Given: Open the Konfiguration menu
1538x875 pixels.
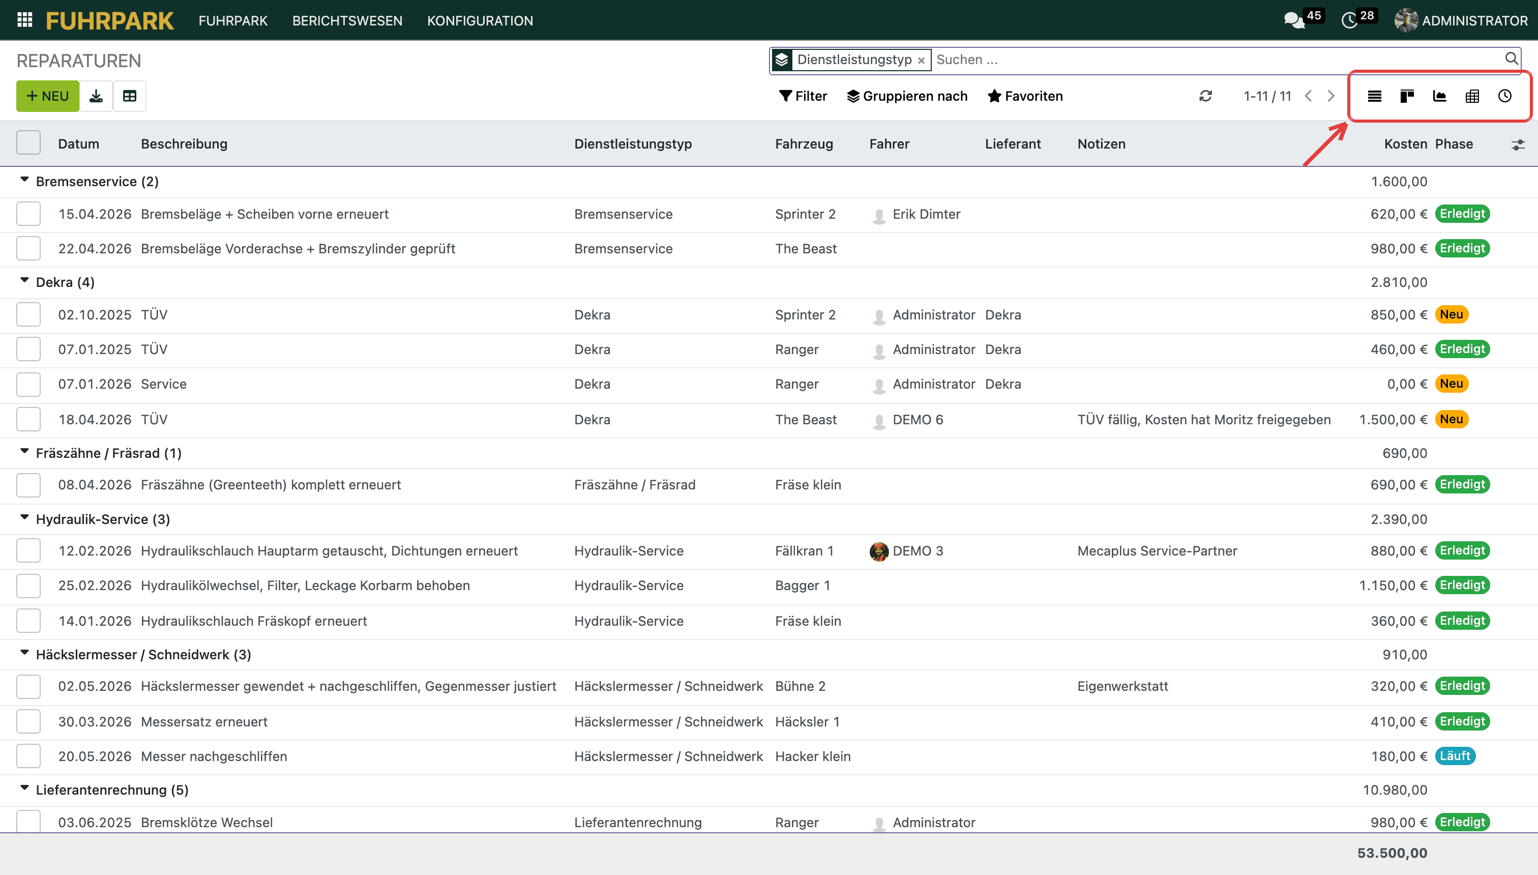Looking at the screenshot, I should pyautogui.click(x=480, y=21).
